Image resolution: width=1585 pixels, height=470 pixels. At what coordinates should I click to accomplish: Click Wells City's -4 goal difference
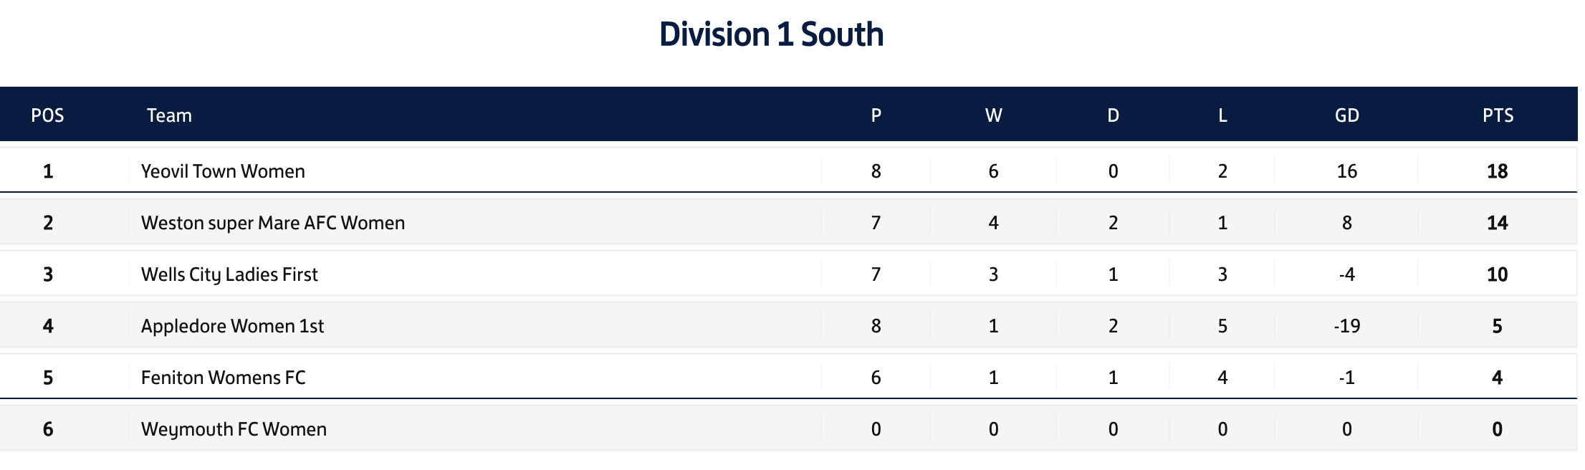[1346, 274]
